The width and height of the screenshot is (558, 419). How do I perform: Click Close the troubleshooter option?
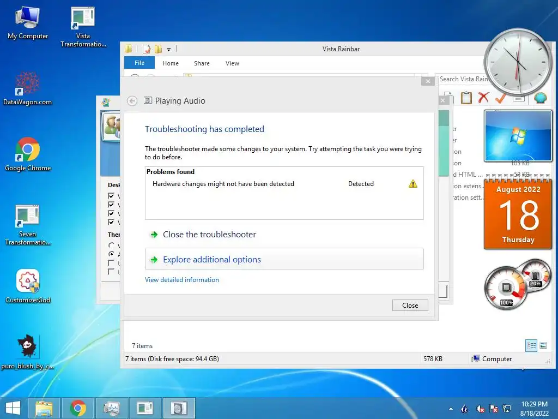(x=209, y=235)
